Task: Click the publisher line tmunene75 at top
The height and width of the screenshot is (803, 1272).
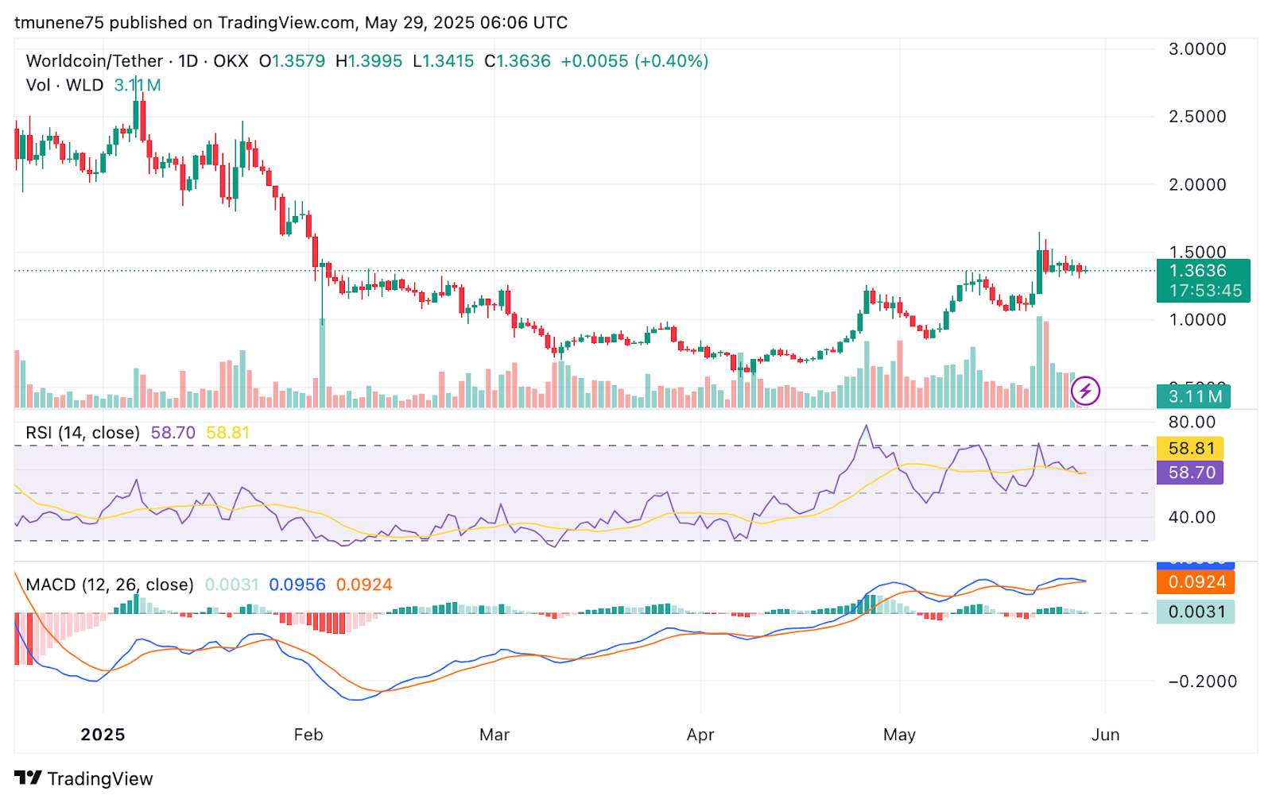Action: point(291,22)
